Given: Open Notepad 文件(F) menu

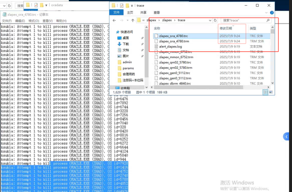Looking at the screenshot, I should point(7,21).
